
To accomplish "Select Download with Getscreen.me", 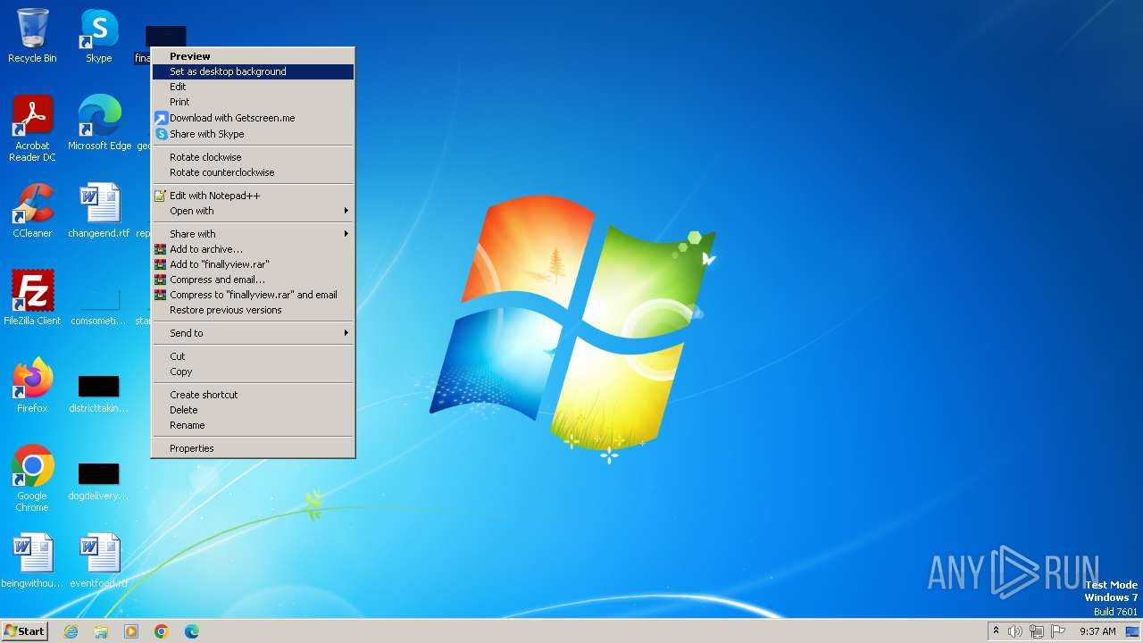I will point(254,118).
